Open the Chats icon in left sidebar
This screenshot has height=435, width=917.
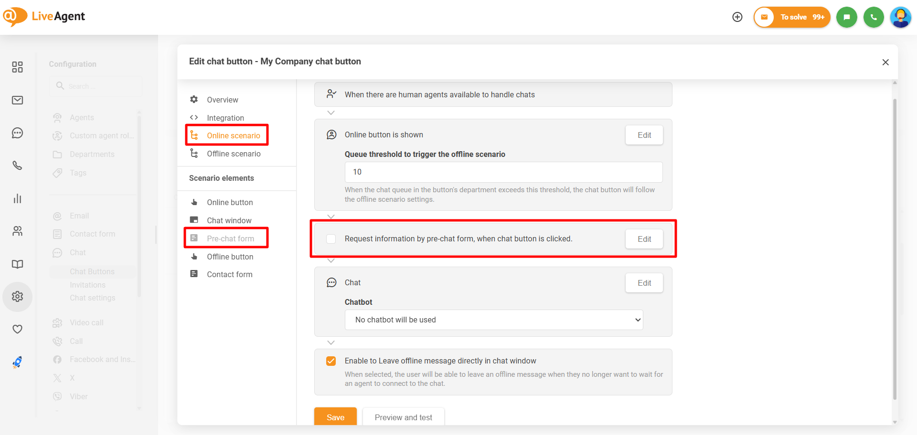point(17,133)
